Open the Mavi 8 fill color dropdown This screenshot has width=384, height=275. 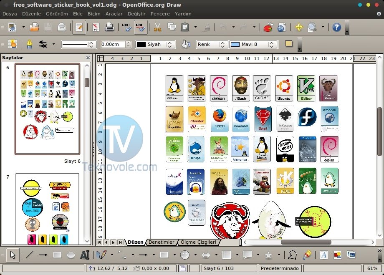point(253,44)
